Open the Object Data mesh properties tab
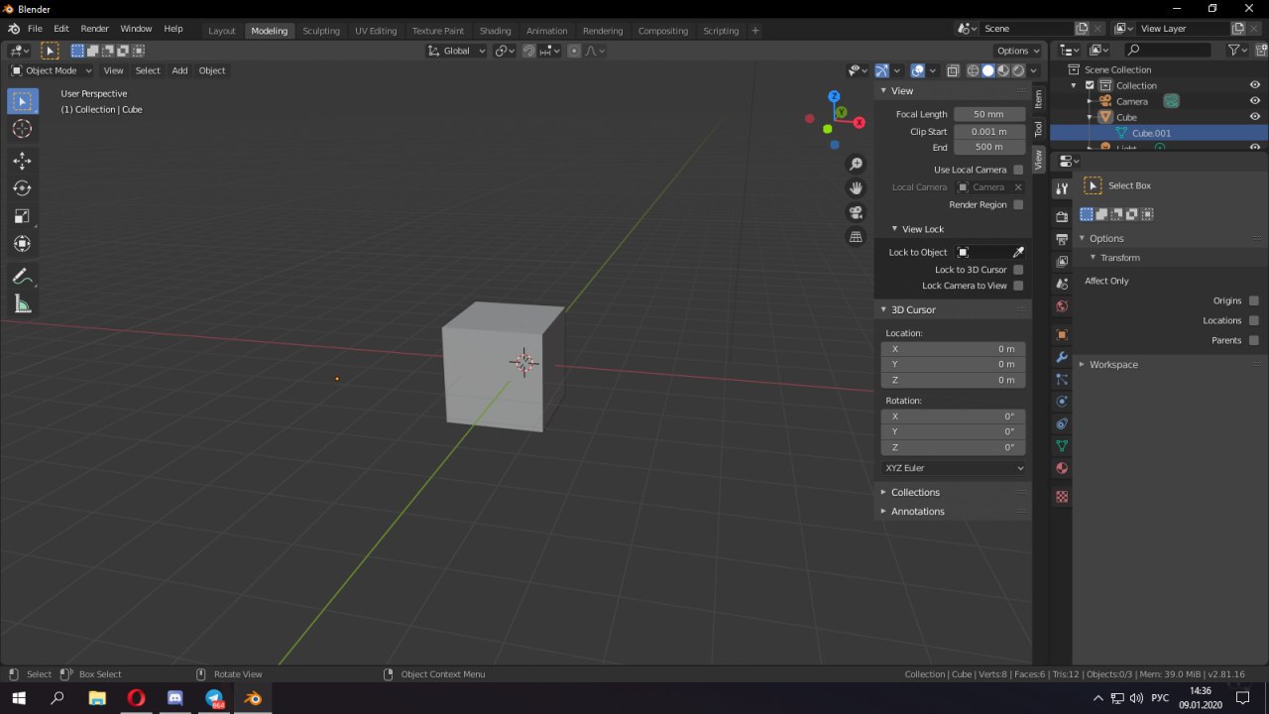 coord(1062,446)
